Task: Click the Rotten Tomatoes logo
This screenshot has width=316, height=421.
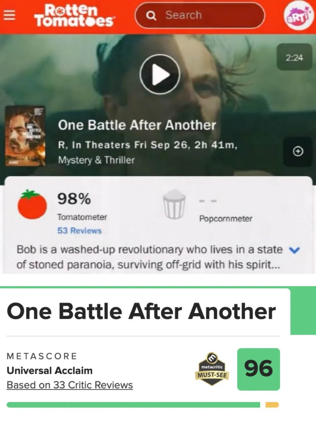Action: click(x=74, y=15)
